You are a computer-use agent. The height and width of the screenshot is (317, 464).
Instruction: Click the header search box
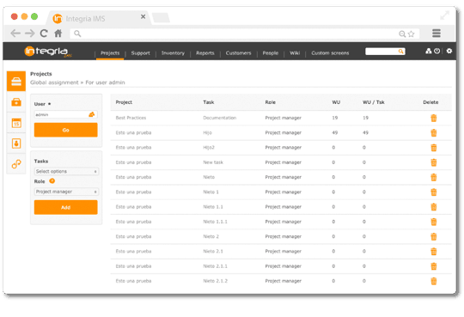385,52
